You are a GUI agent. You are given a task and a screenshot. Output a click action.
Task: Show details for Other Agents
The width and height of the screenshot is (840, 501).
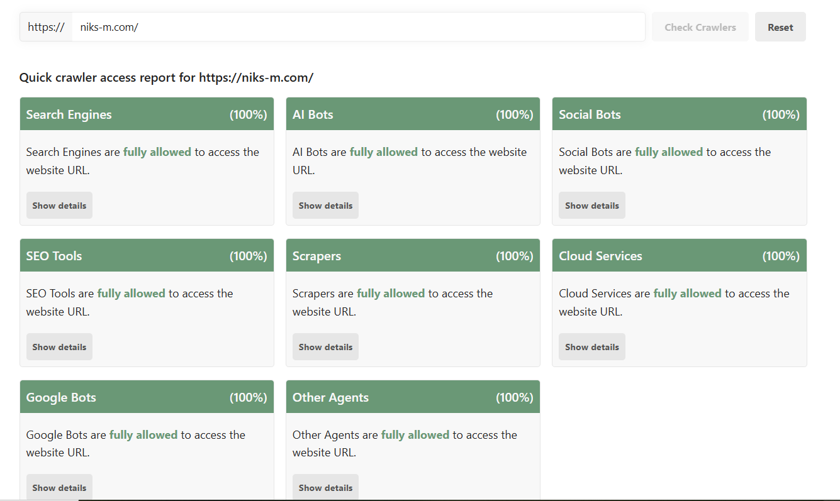pyautogui.click(x=325, y=487)
